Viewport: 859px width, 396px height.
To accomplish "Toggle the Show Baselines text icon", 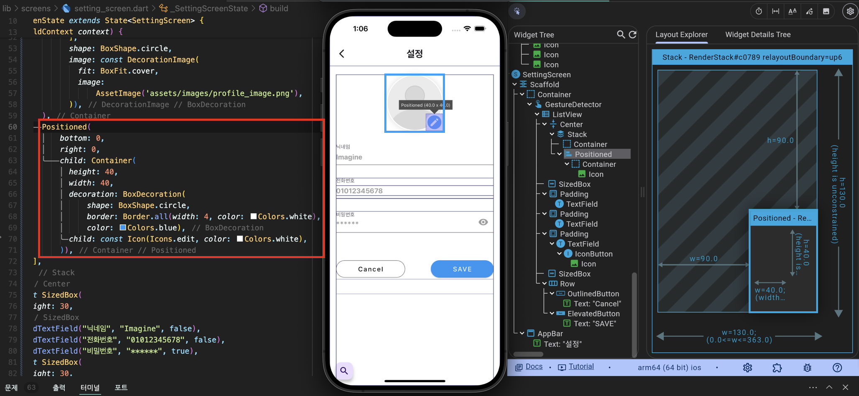I will 792,11.
